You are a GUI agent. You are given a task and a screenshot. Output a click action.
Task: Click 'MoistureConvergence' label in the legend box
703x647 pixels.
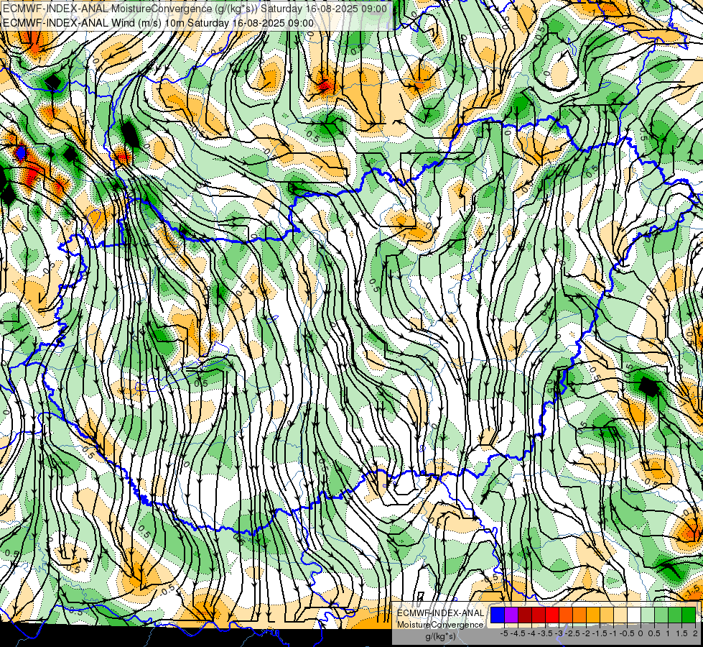click(x=441, y=625)
